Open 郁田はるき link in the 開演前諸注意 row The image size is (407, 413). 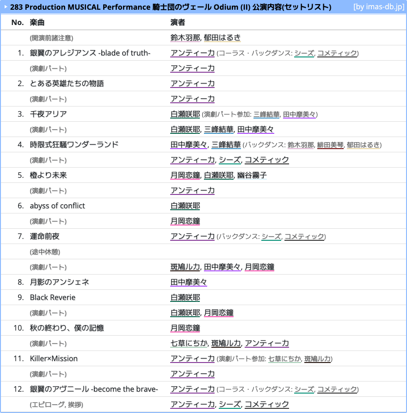pos(222,38)
